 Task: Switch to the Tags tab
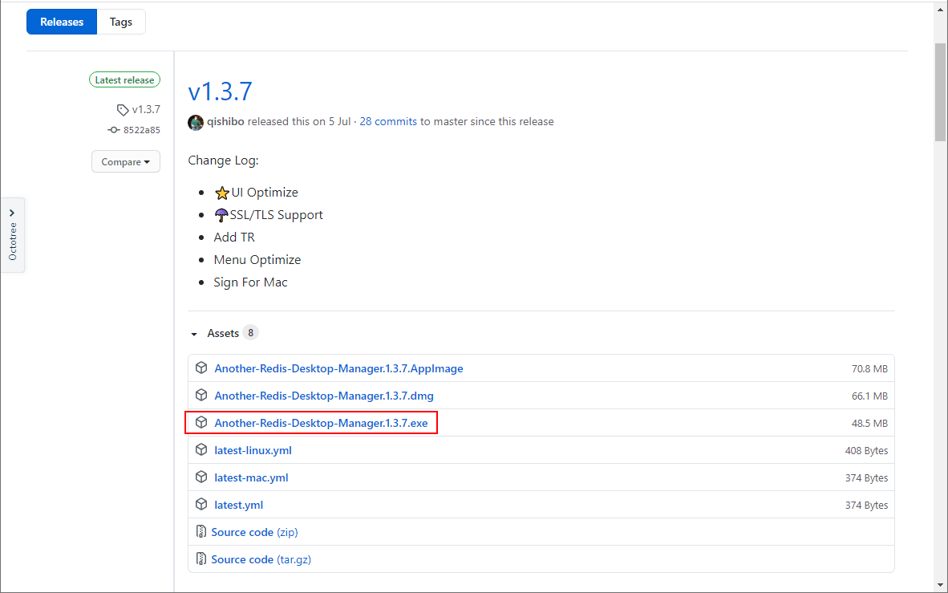pos(121,22)
